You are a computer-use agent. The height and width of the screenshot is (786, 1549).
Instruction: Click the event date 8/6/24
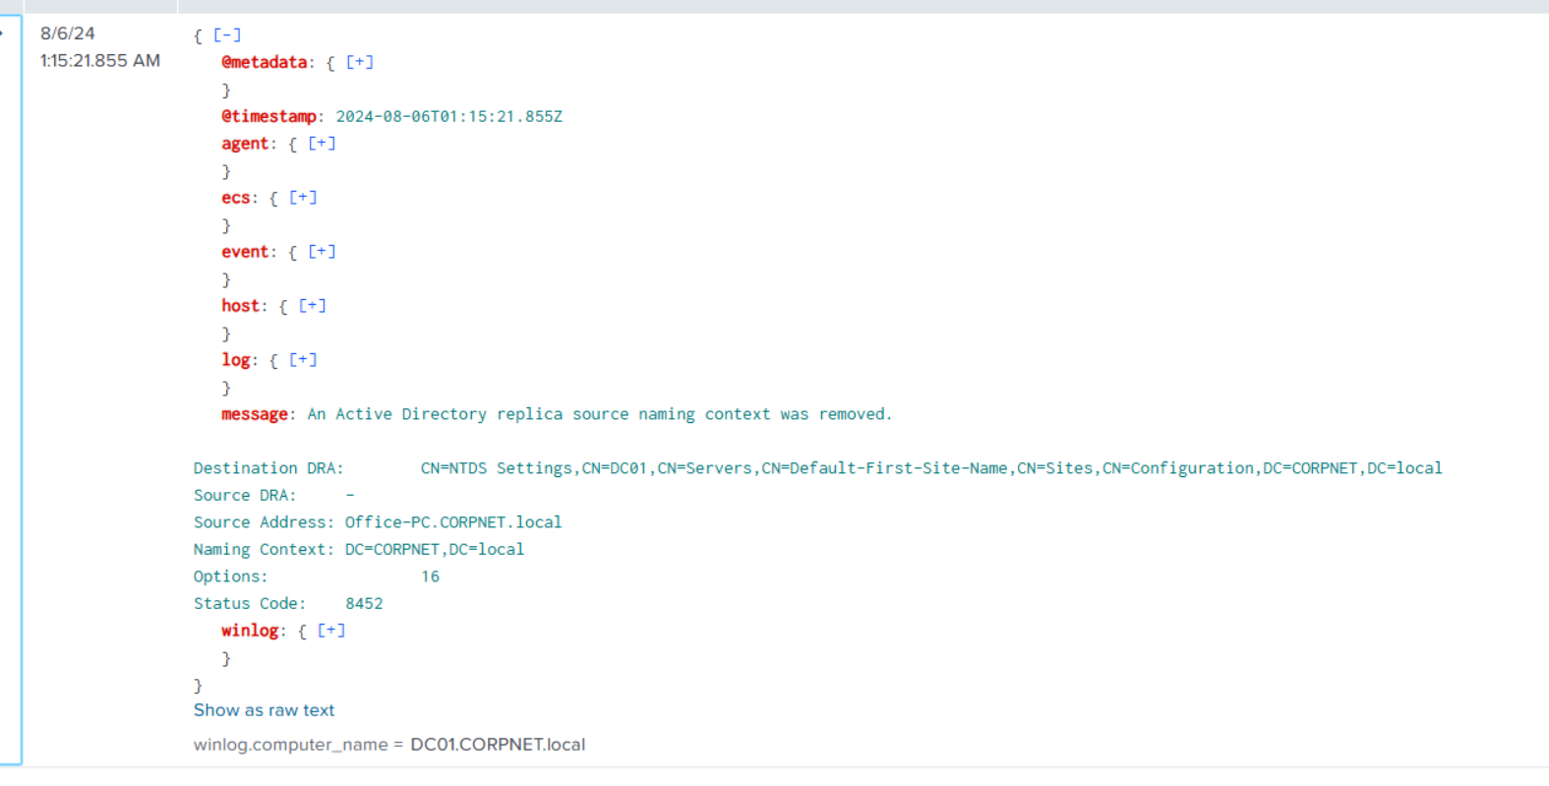pyautogui.click(x=68, y=33)
